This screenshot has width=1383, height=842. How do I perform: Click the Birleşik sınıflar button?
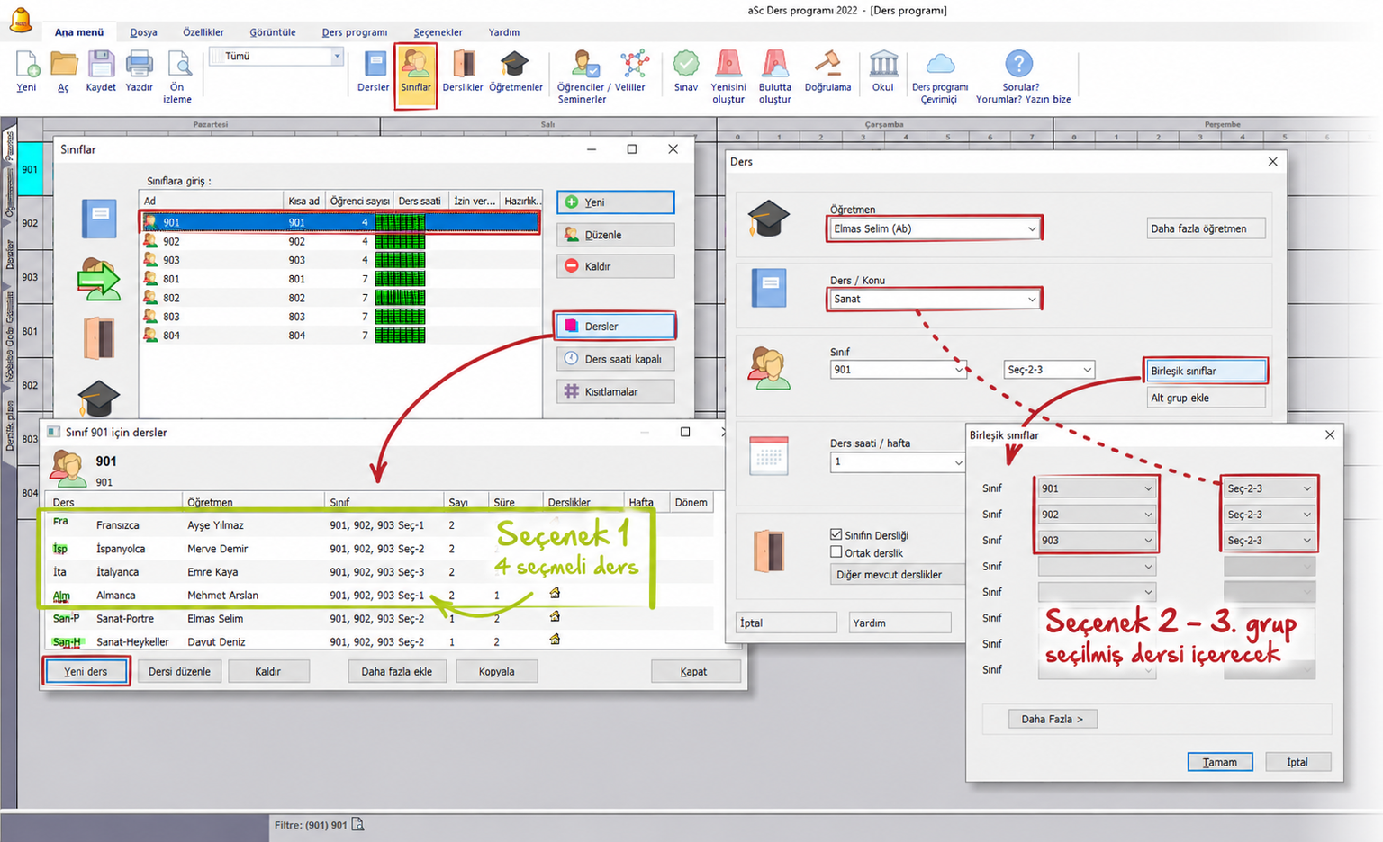pos(1205,371)
